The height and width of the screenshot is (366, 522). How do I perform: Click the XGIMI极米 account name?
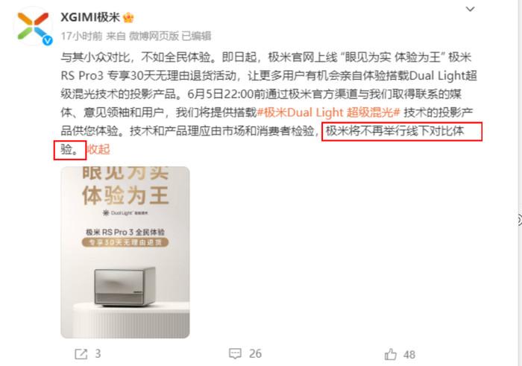click(90, 17)
